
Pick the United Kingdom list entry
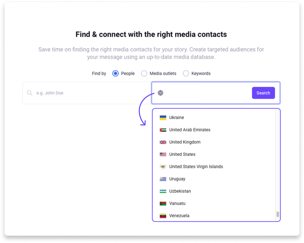click(x=185, y=142)
